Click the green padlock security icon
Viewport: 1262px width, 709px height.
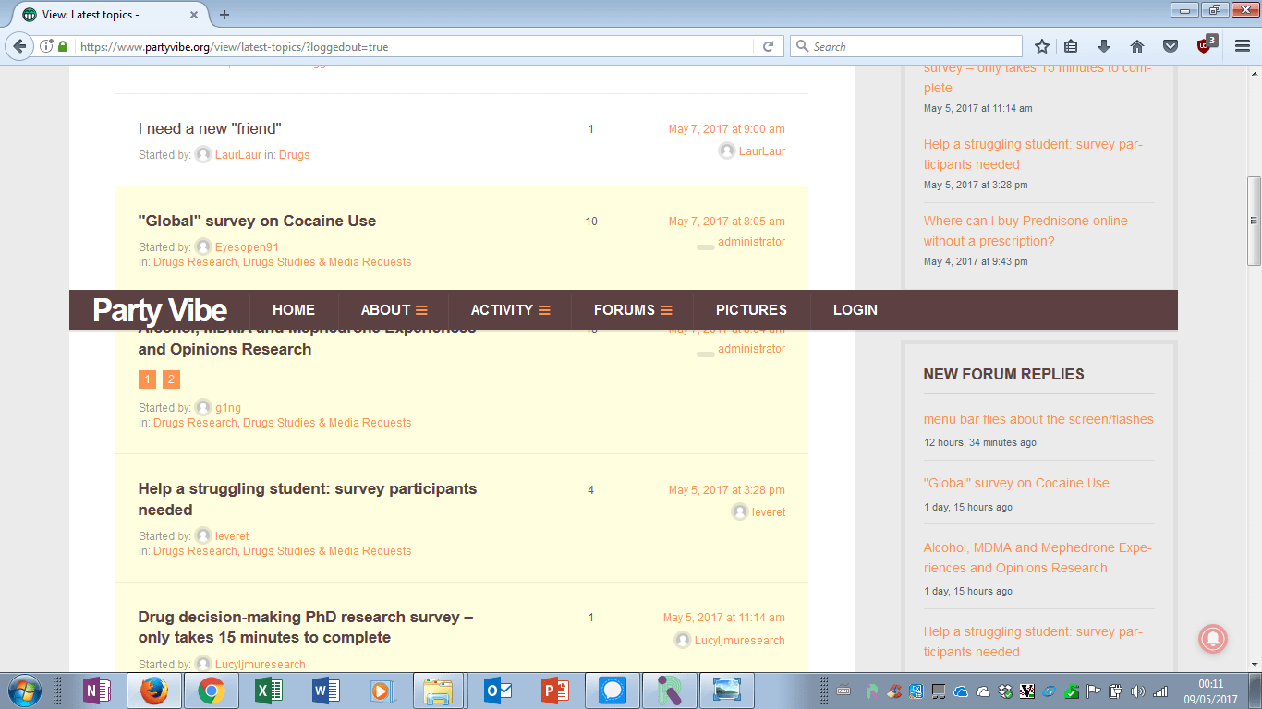pyautogui.click(x=63, y=46)
